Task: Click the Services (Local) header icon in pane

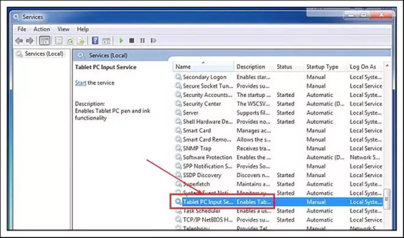Action: click(81, 55)
